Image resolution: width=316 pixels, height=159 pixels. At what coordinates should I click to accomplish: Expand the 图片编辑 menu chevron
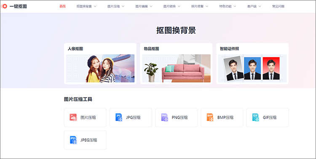[x=151, y=6]
